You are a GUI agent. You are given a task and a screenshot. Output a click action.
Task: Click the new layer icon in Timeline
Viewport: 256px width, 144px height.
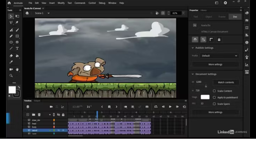28,115
